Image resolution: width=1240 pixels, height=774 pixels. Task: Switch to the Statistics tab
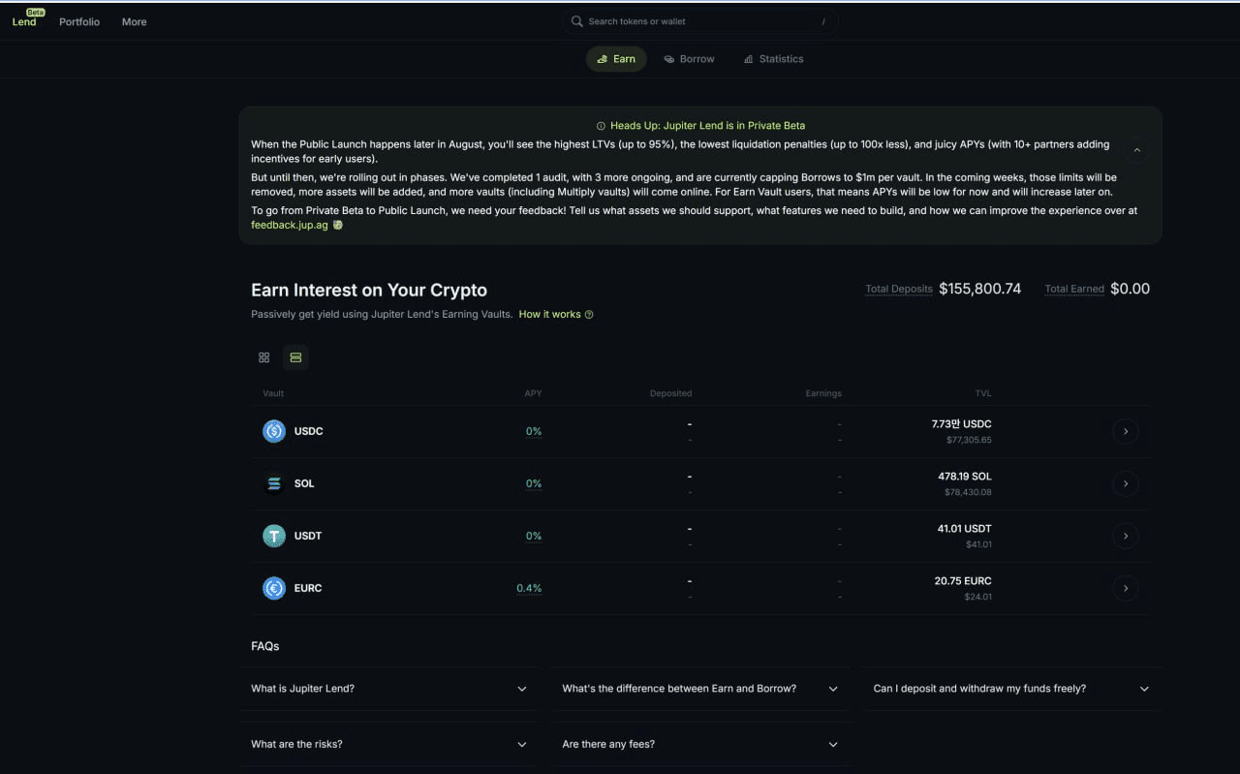click(773, 59)
